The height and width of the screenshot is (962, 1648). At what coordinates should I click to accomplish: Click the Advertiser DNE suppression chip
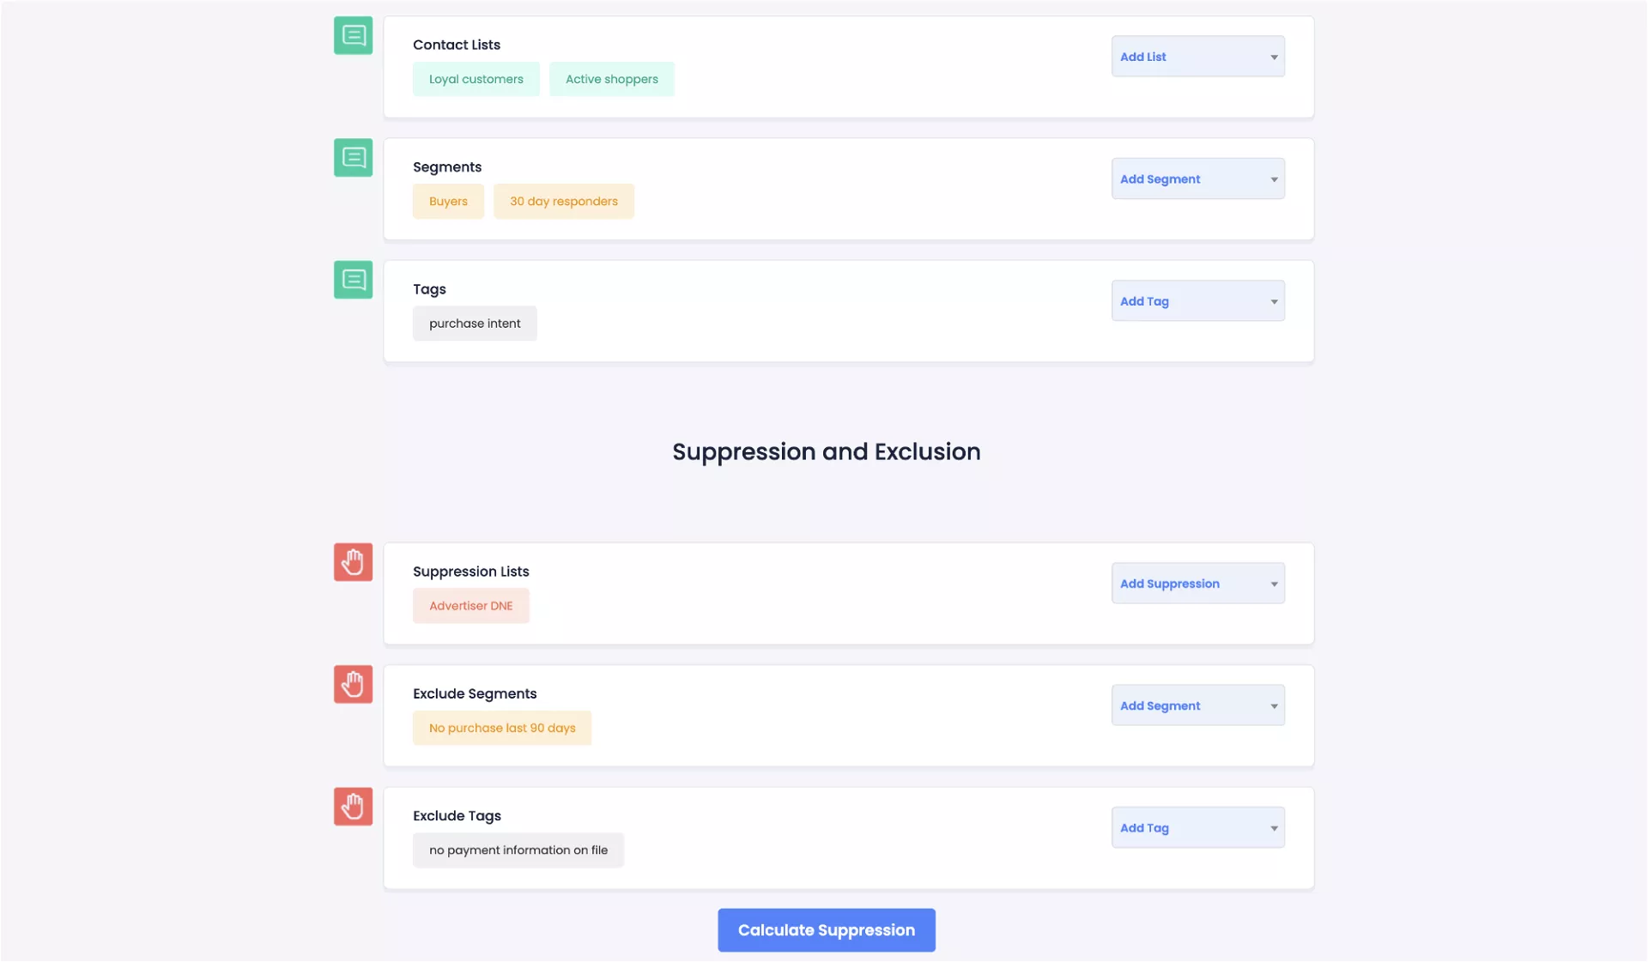[x=470, y=606]
